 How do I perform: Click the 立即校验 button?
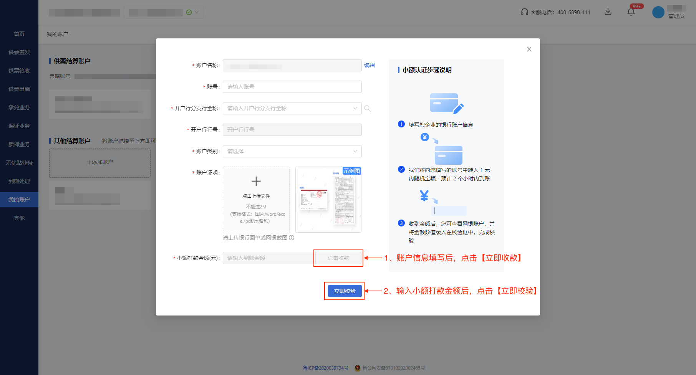344,291
